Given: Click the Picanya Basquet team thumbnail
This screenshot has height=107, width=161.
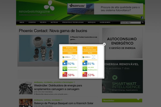Looking at the screenshot, I should tap(26, 103).
